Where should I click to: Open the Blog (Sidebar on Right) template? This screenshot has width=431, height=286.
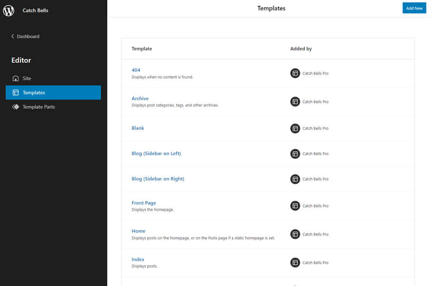coord(157,179)
